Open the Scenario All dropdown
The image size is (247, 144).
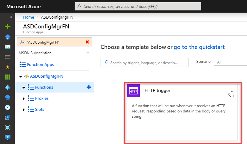(230, 62)
